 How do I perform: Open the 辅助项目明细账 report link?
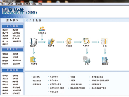coord(76,84)
